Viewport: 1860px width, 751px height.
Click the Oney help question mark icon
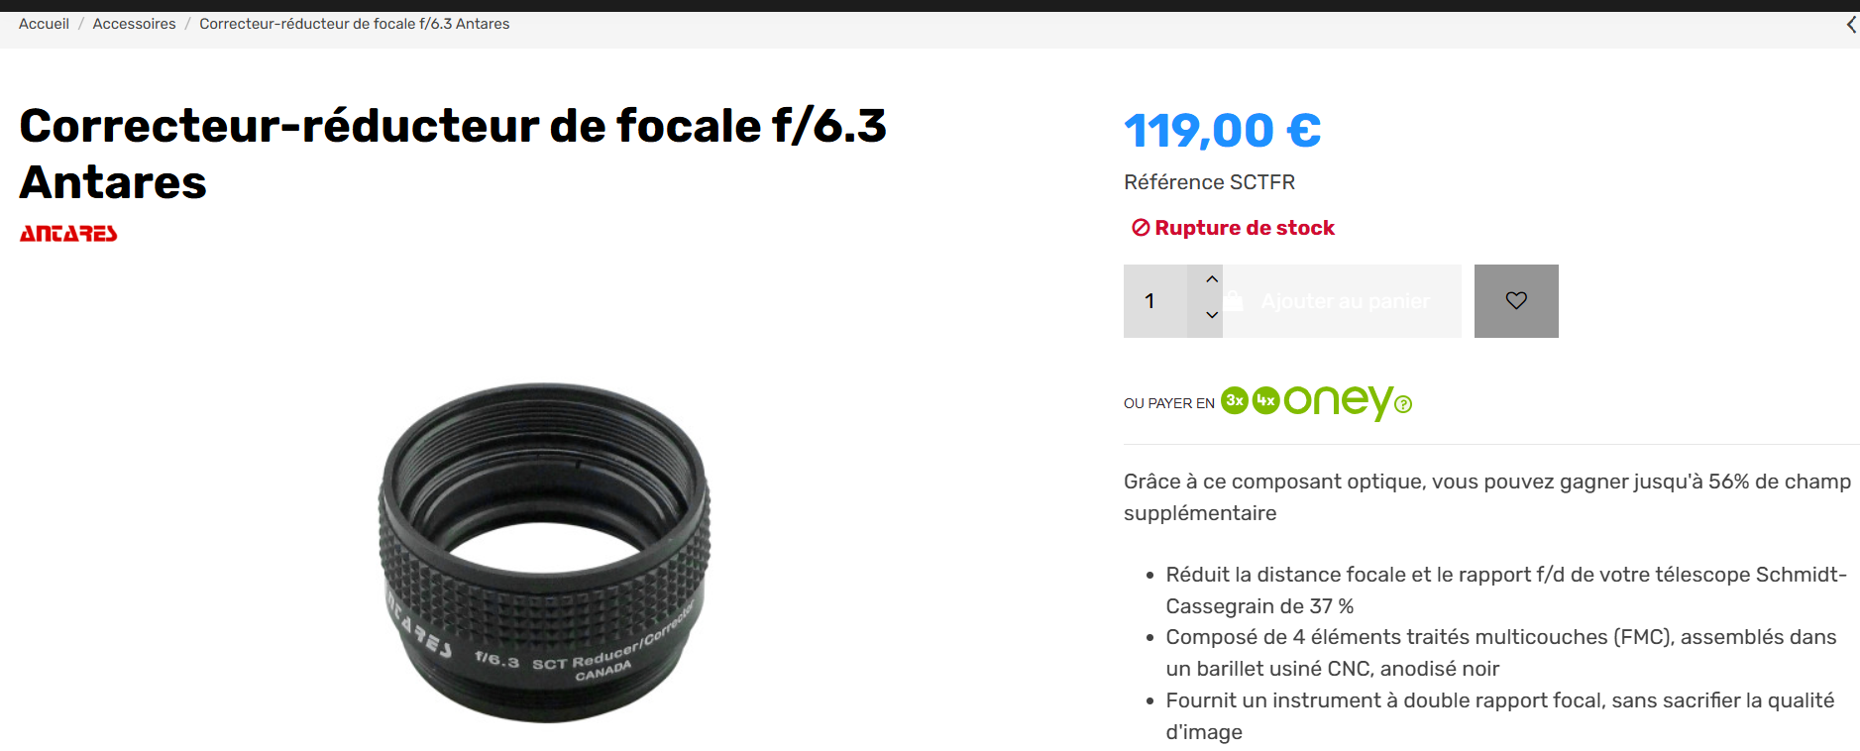pos(1403,404)
